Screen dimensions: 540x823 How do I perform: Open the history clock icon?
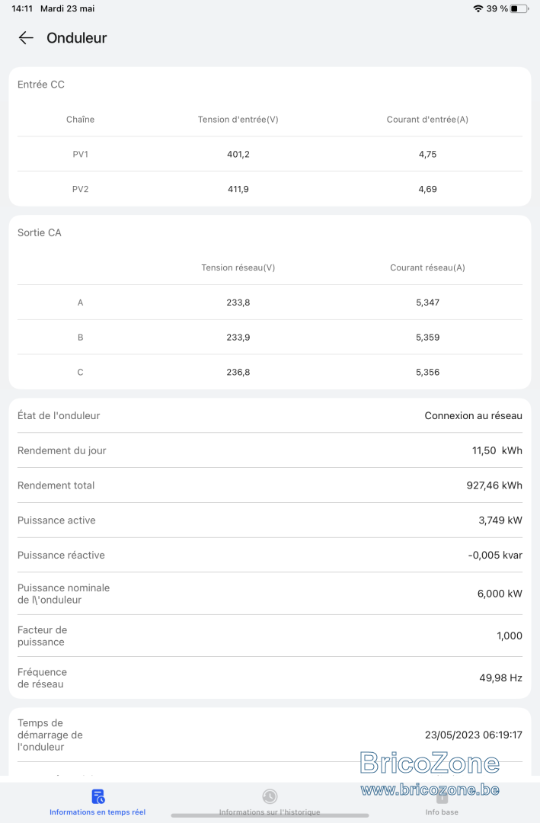(270, 796)
